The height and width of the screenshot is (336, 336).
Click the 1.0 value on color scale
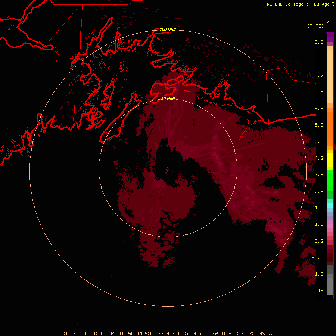(x=319, y=224)
